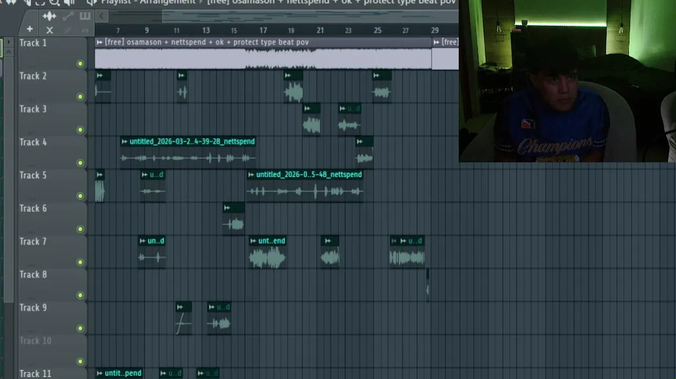676x379 pixels.
Task: Open clip menu arrow of untitled_2026-03-2..4-39-28_nettspend
Action: [x=125, y=141]
